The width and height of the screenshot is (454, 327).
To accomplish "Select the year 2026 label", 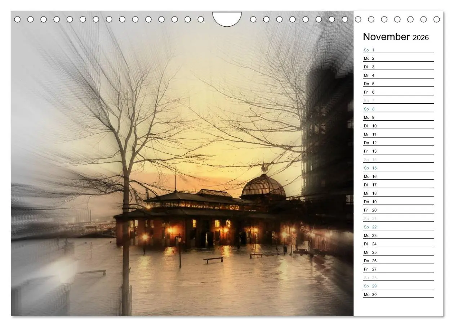I will 421,37.
